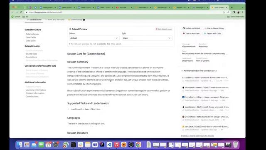Image resolution: width=266 pixels, height=150 pixels.
Task: Open OBS from the dock
Action: pyautogui.click(x=131, y=145)
